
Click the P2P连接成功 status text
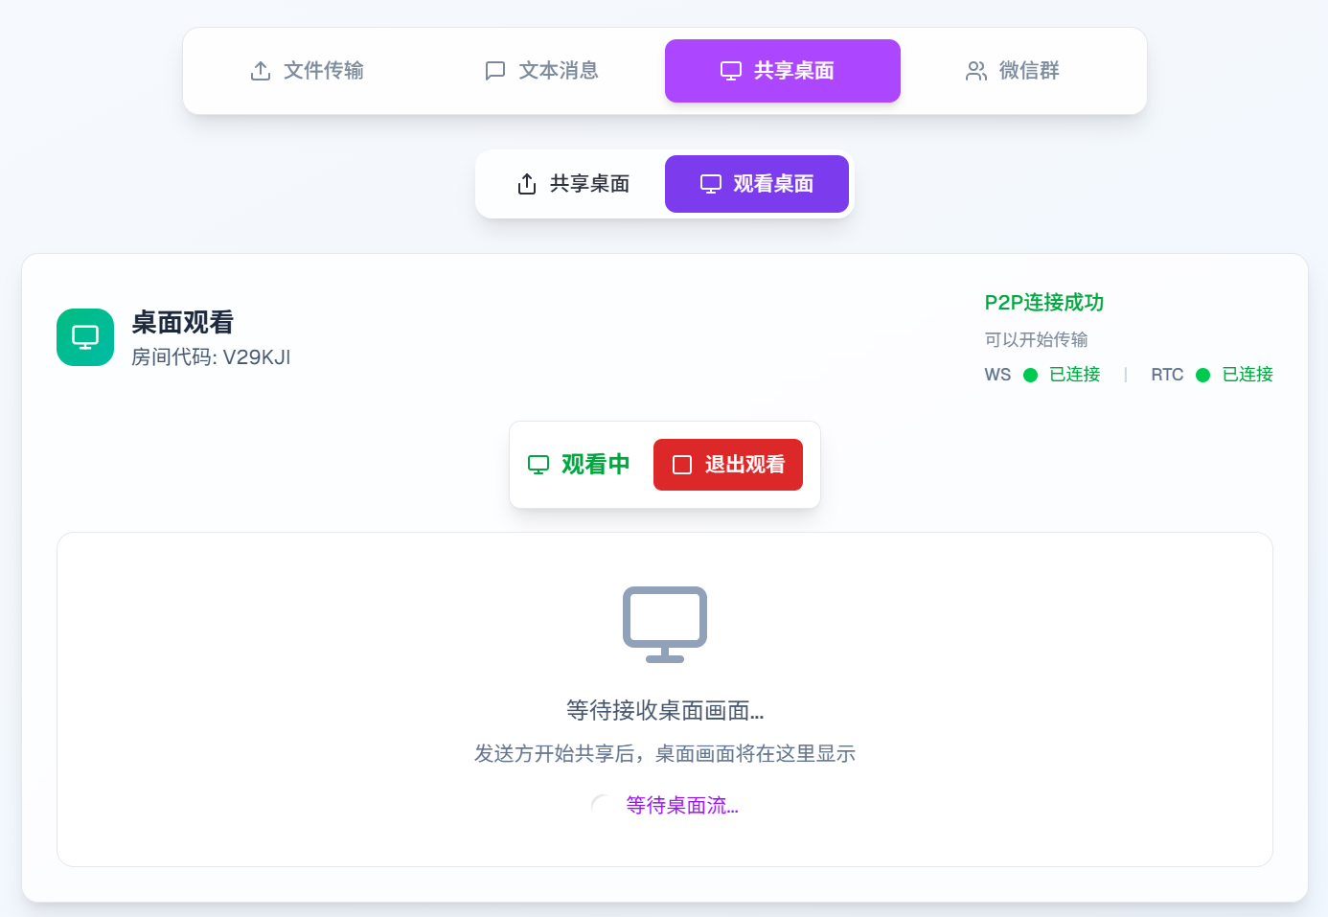(1044, 303)
